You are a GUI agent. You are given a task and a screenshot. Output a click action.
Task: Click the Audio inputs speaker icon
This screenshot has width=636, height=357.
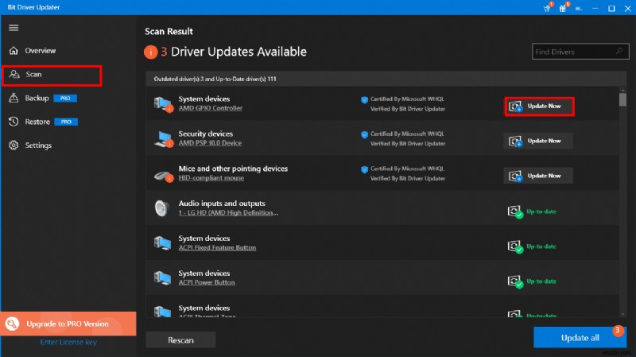coord(162,208)
